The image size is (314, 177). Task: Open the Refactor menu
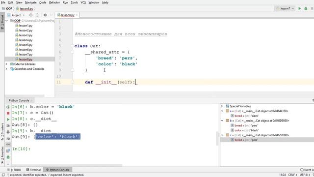pyautogui.click(x=54, y=2)
